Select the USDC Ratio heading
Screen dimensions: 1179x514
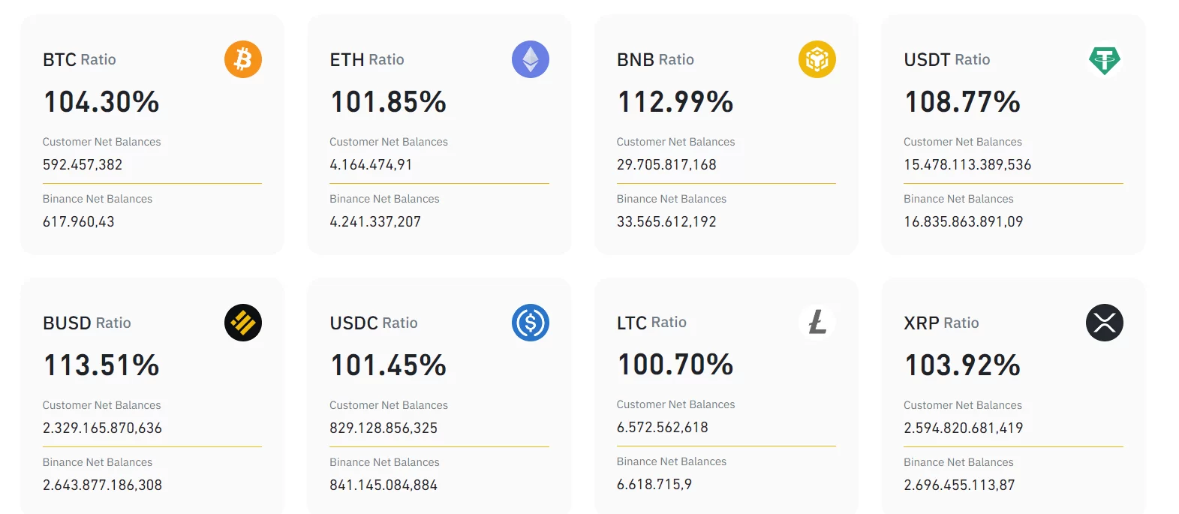pos(374,323)
